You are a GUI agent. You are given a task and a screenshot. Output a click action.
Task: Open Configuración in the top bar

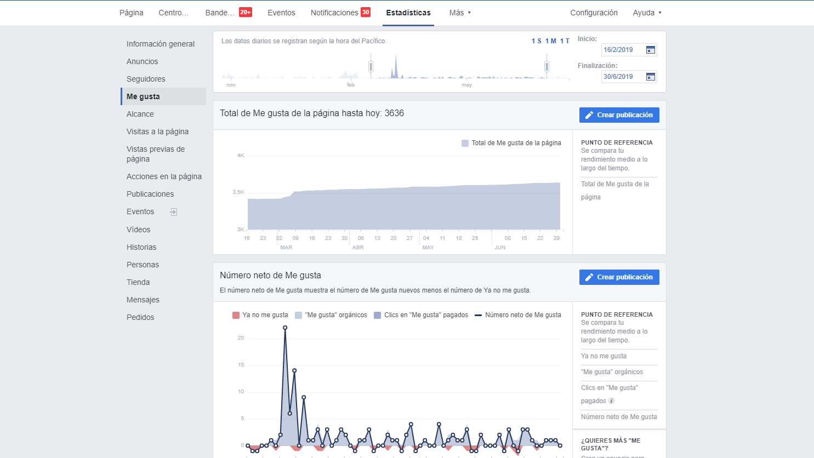pos(594,13)
